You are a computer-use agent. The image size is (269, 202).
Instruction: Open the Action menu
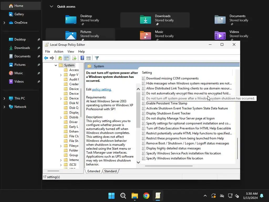click(59, 52)
